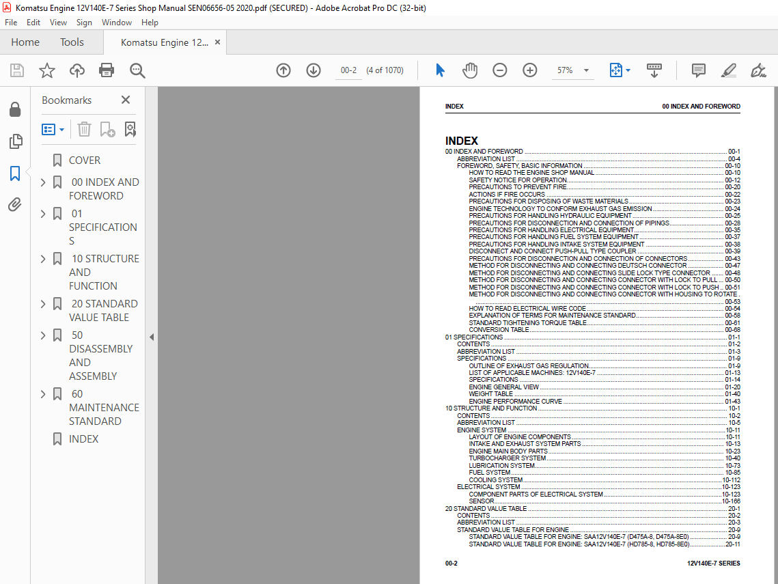Zoom in with plus button

tap(530, 70)
